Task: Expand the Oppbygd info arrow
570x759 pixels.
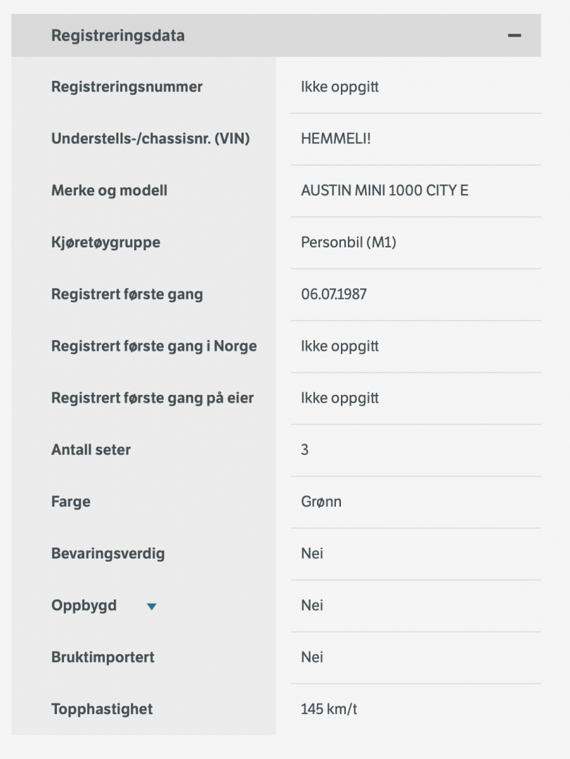Action: pos(152,606)
